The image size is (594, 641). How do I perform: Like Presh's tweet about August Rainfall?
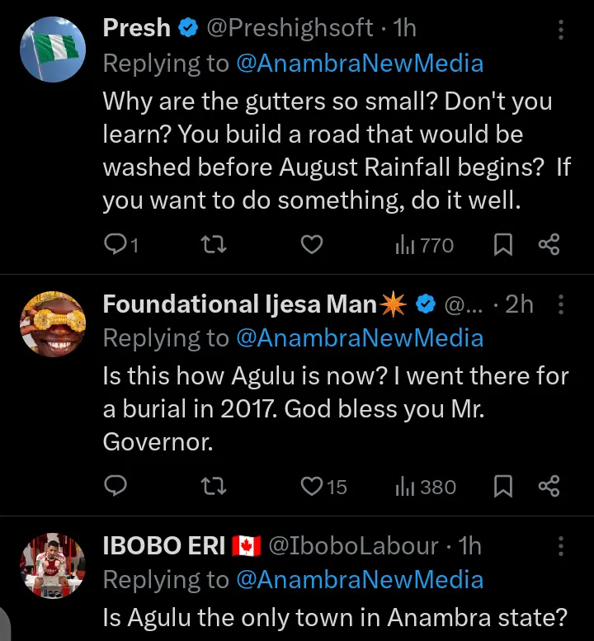point(311,244)
